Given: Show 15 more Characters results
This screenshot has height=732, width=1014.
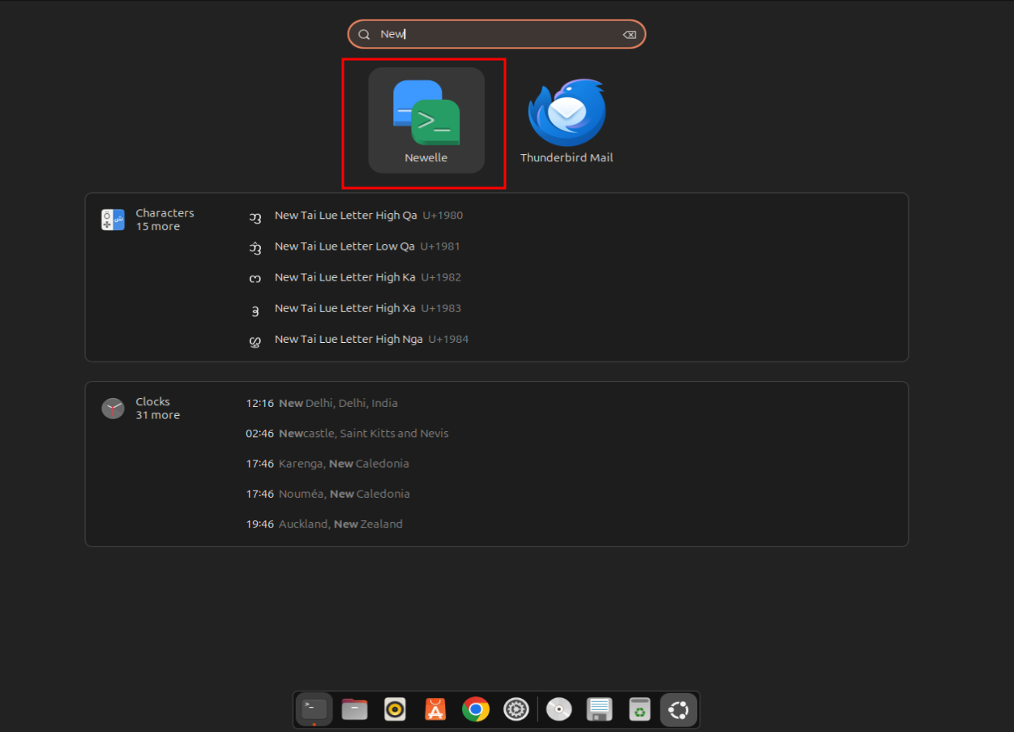Looking at the screenshot, I should pos(158,227).
